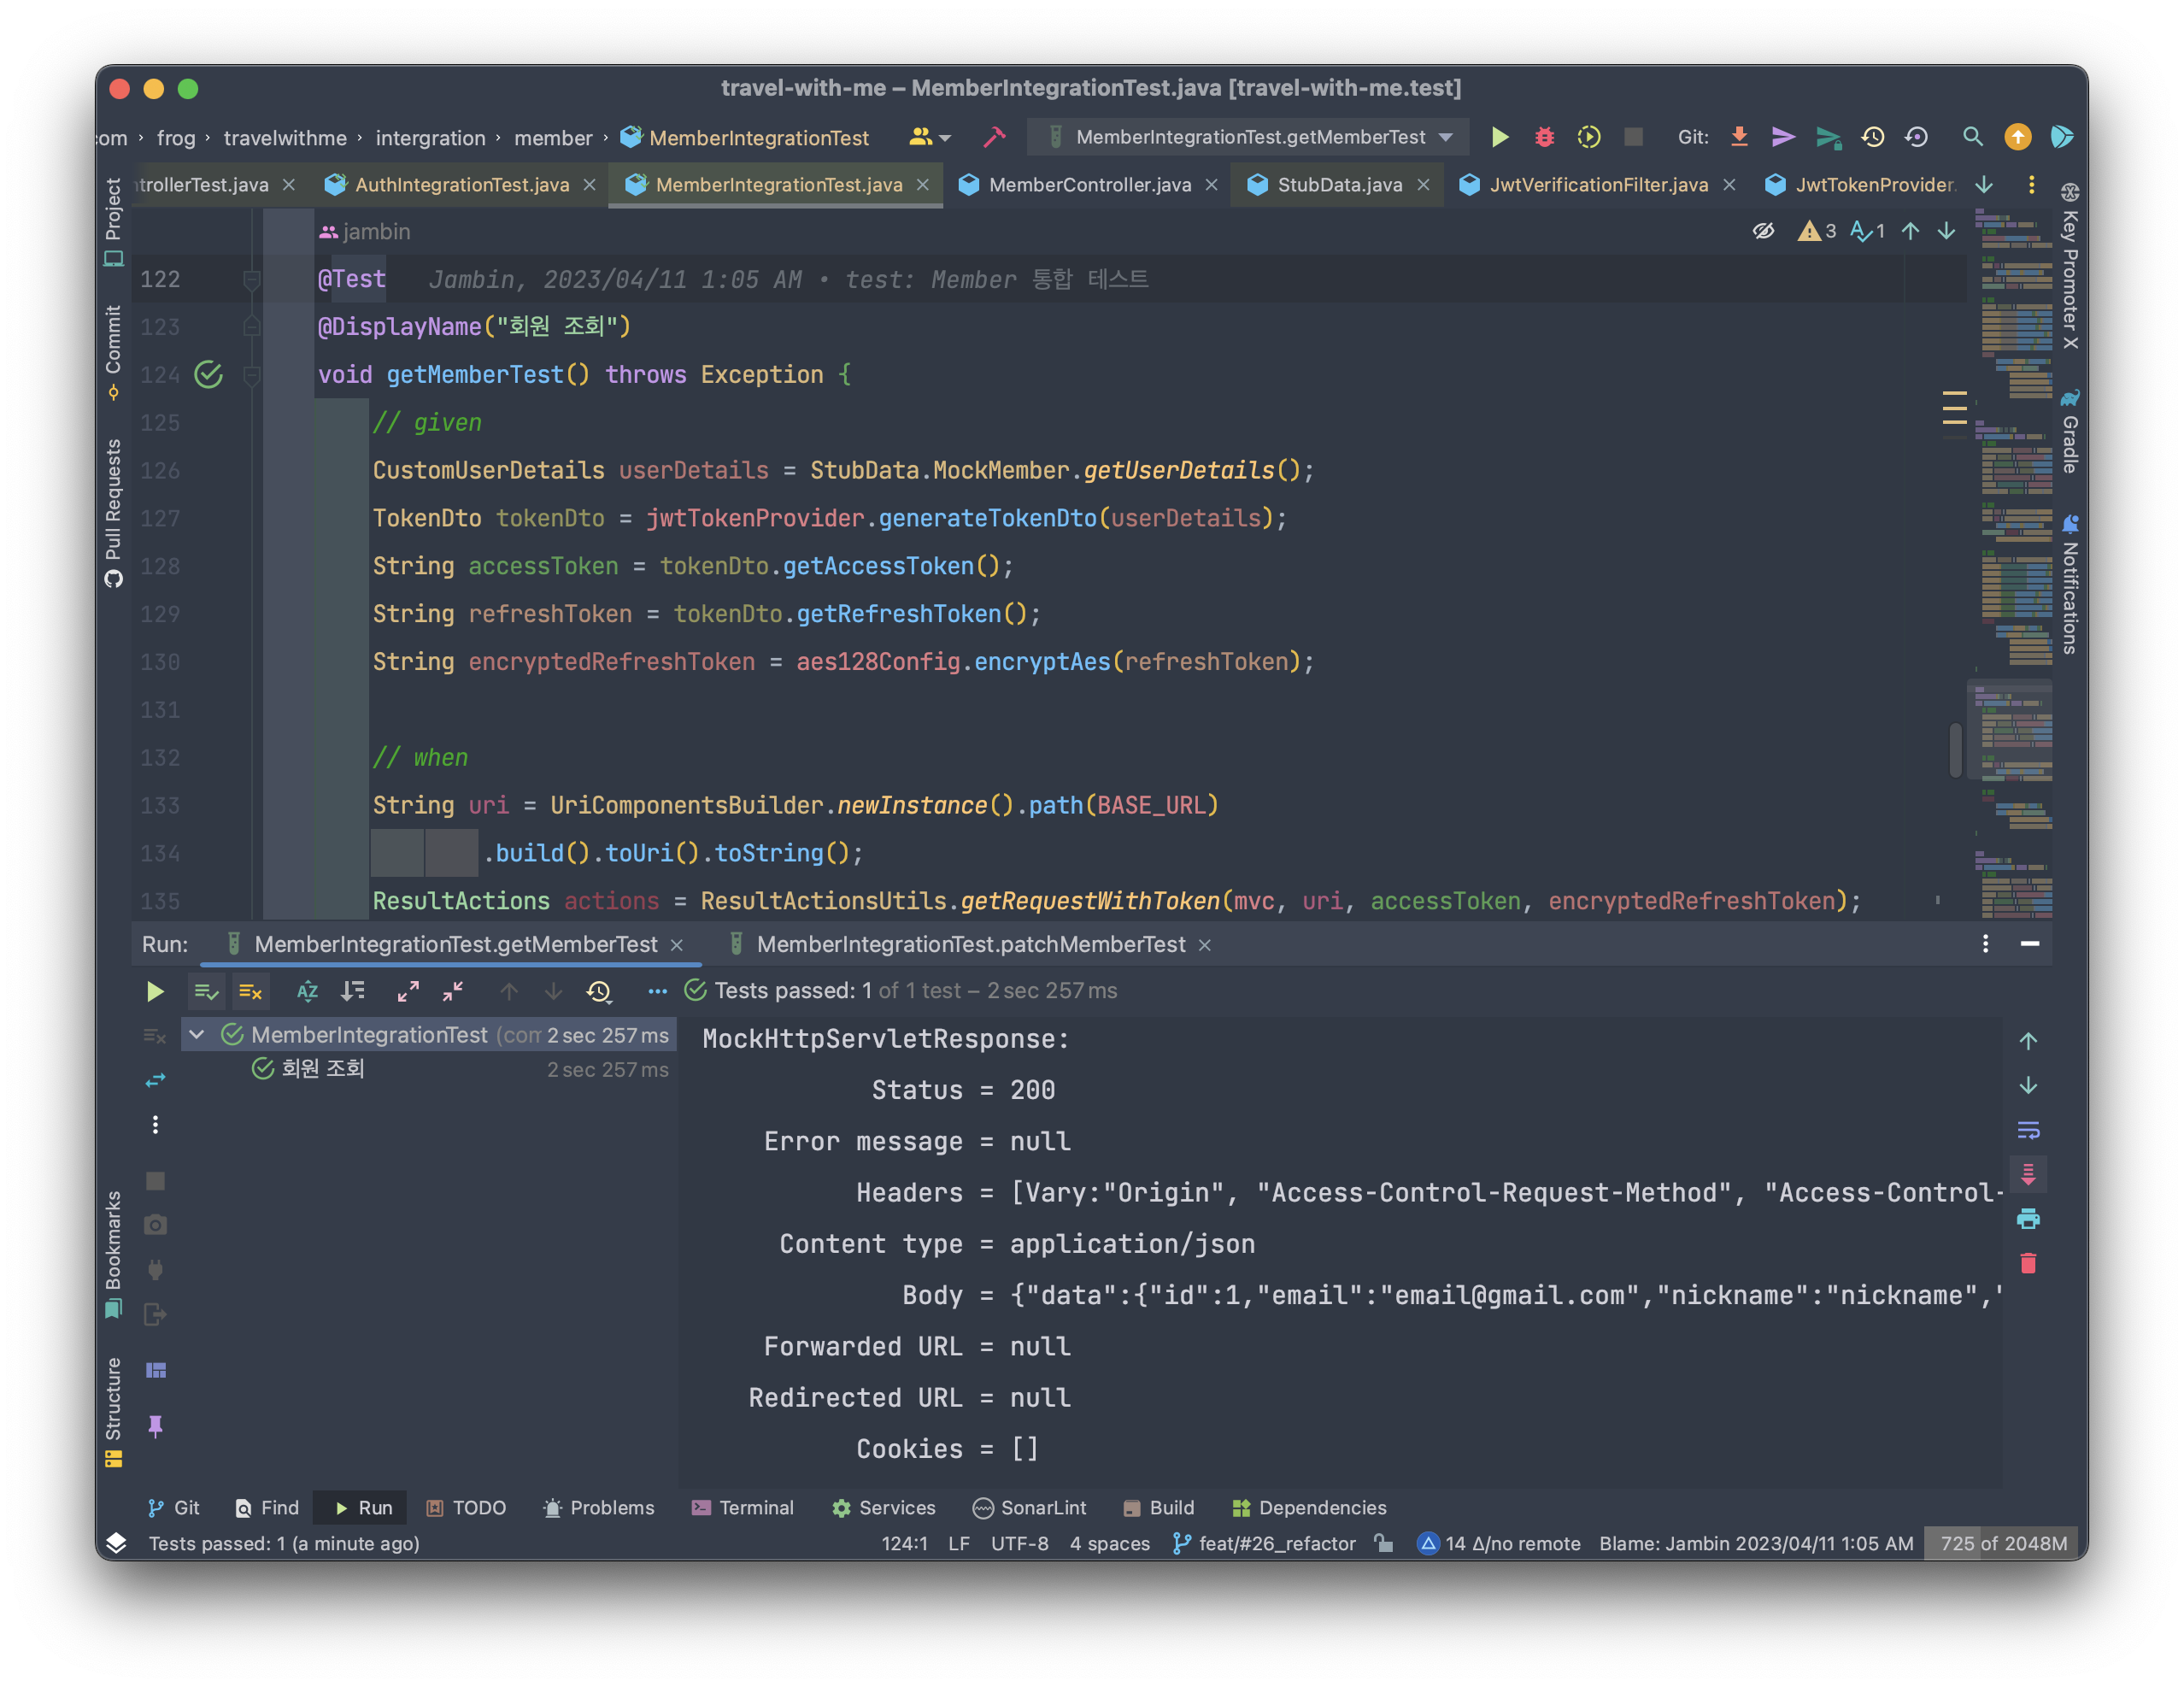This screenshot has width=2184, height=1687.
Task: Sort test results alphabetically
Action: (x=307, y=991)
